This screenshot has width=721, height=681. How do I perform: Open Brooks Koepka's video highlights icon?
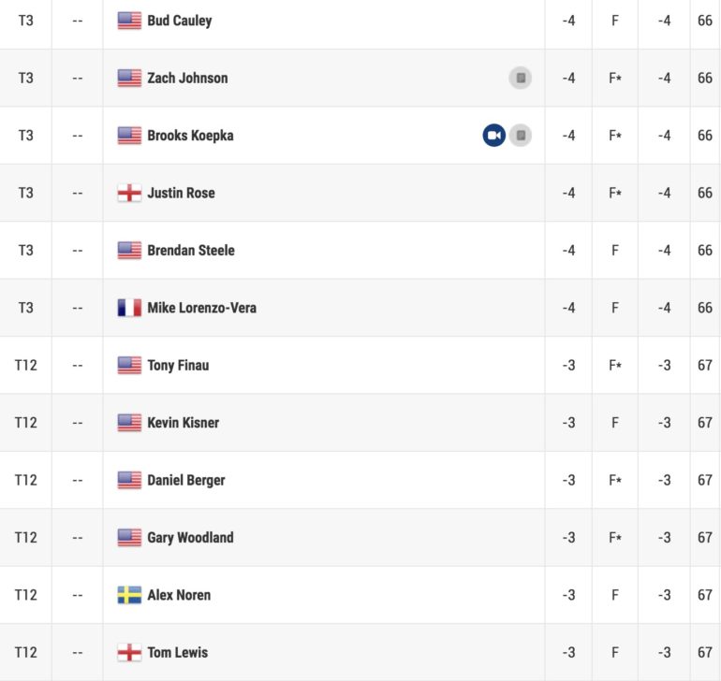point(493,135)
